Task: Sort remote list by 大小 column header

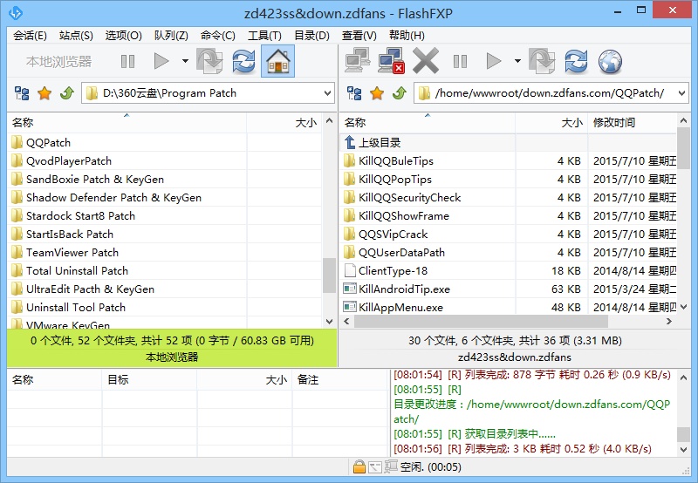Action: [551, 123]
